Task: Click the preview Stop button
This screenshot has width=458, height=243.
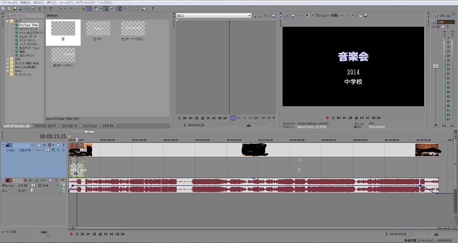Action: tap(356, 118)
